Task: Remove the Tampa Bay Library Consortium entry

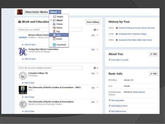Action: (x=97, y=49)
